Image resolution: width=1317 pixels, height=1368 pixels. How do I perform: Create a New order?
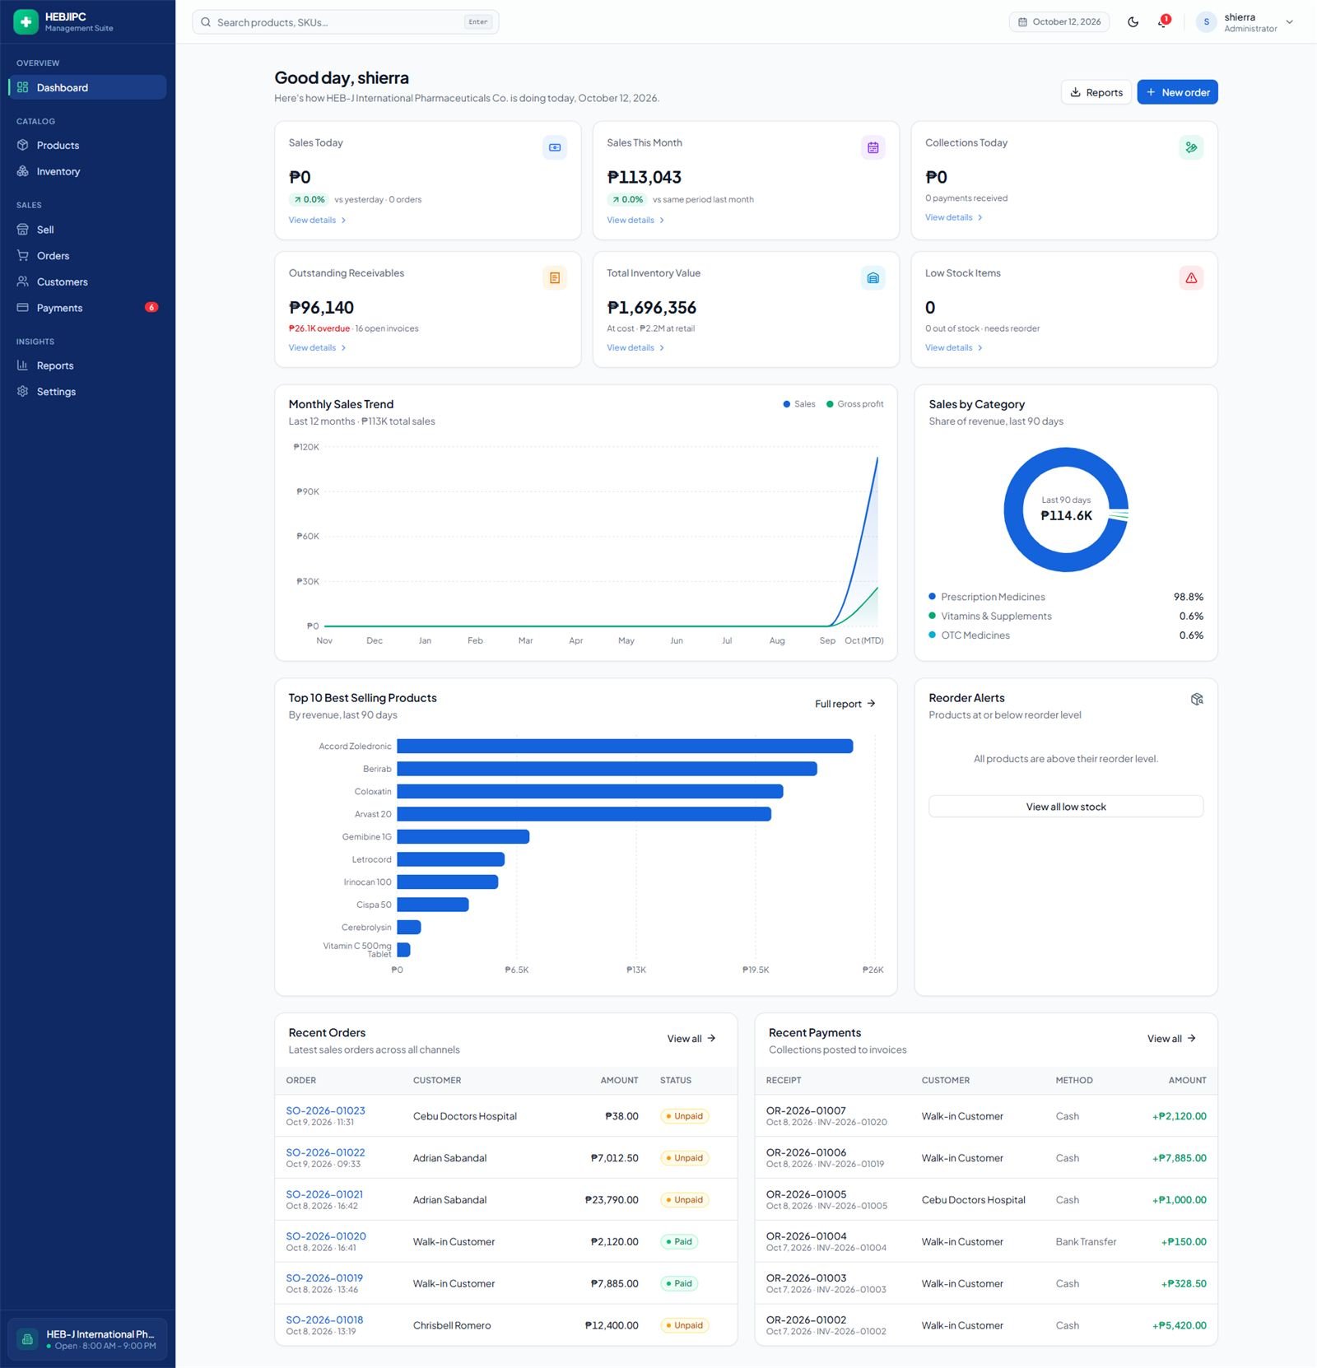point(1177,92)
